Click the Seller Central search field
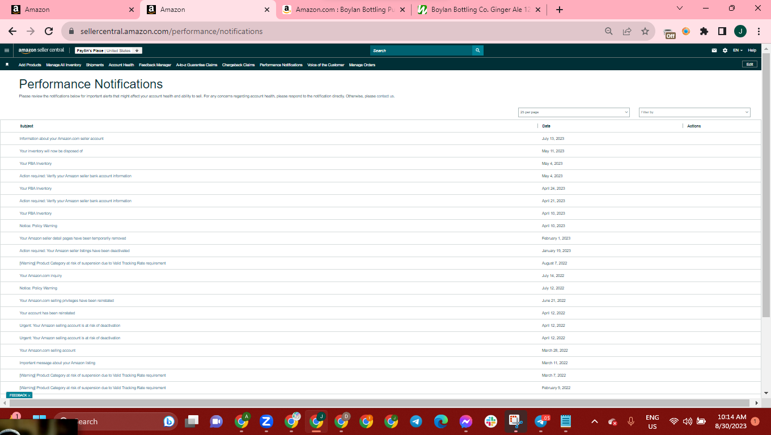This screenshot has height=435, width=771. [421, 50]
